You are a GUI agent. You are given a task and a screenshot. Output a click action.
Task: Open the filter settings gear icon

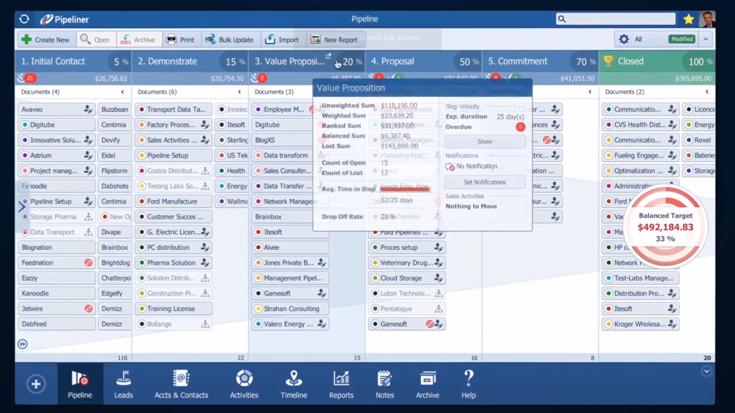click(624, 39)
